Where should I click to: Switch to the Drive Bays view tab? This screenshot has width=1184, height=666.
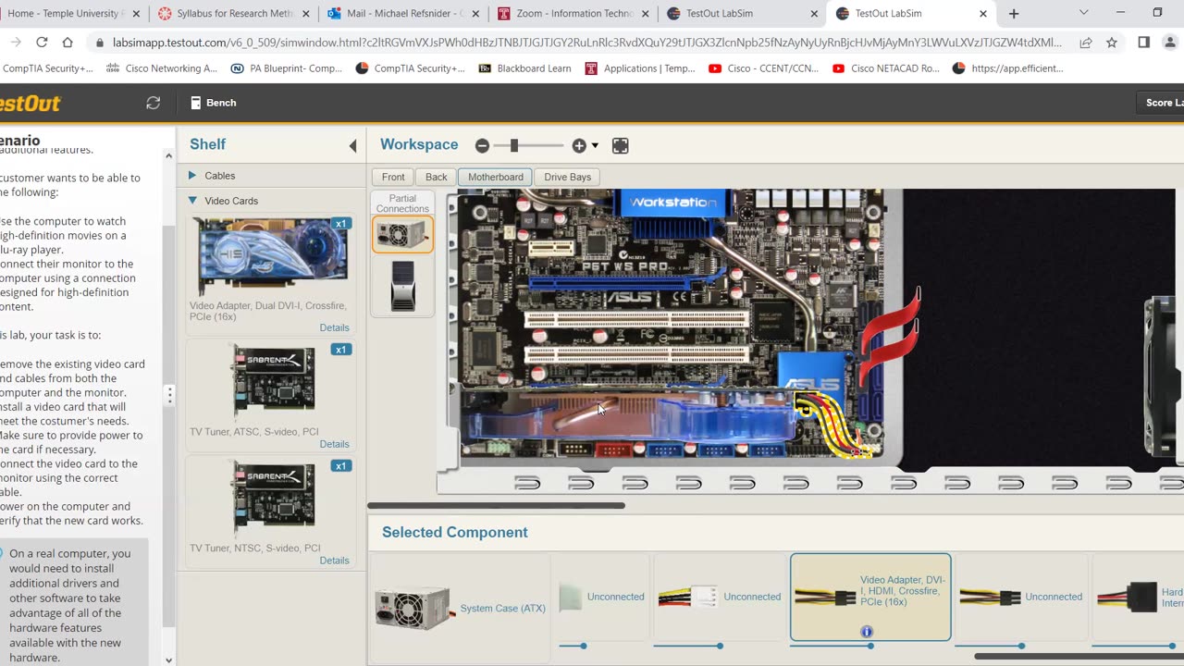(x=568, y=177)
